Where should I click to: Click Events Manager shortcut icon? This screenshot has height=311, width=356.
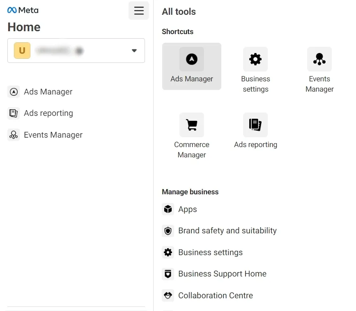click(319, 59)
